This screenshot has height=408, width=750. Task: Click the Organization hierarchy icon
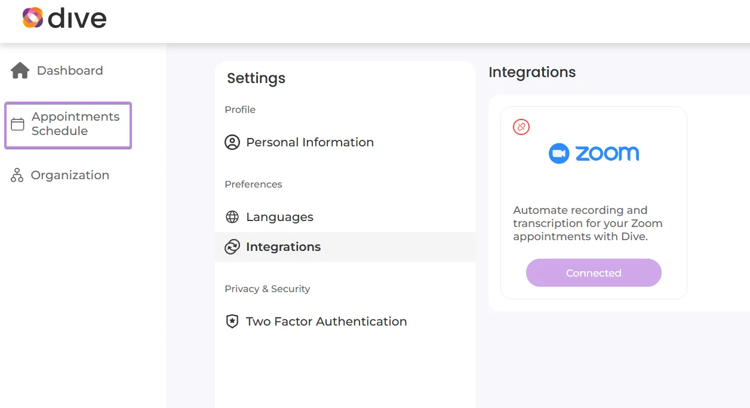(17, 175)
